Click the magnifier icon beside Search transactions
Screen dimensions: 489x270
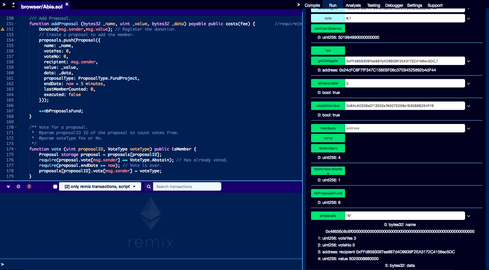coord(149,187)
